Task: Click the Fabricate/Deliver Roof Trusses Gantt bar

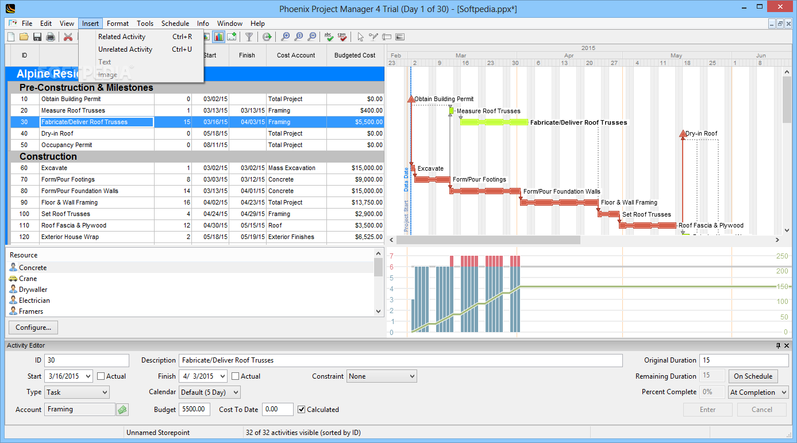Action: (x=494, y=122)
